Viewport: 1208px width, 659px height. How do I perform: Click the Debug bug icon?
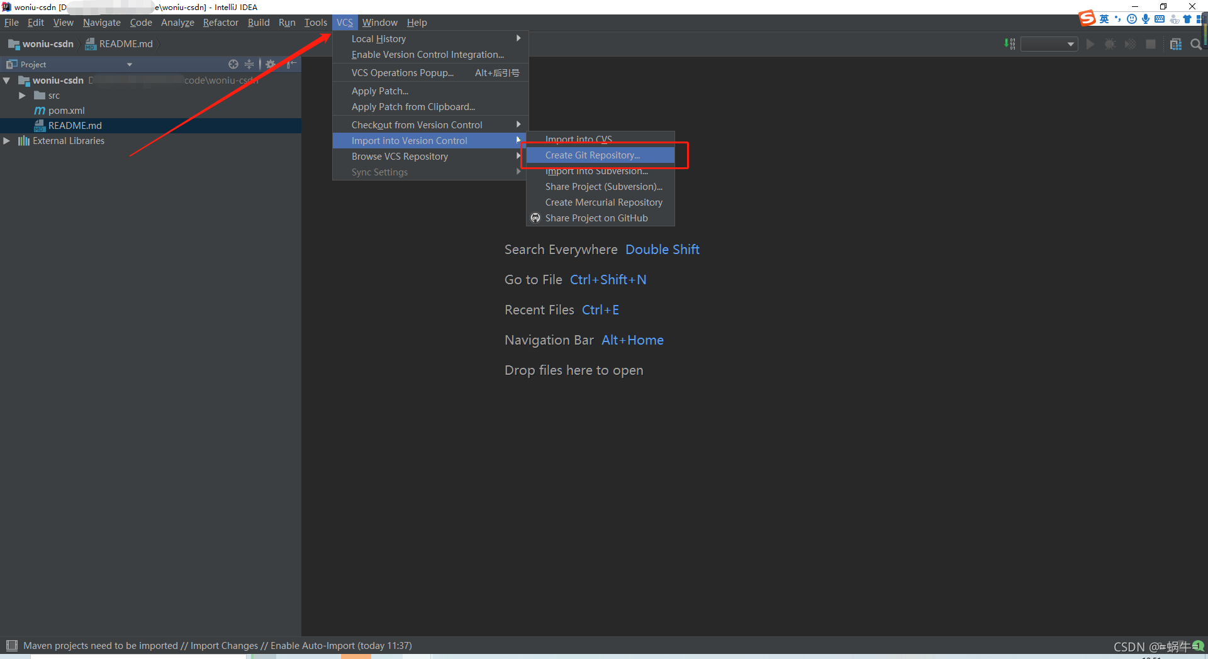pos(1110,44)
